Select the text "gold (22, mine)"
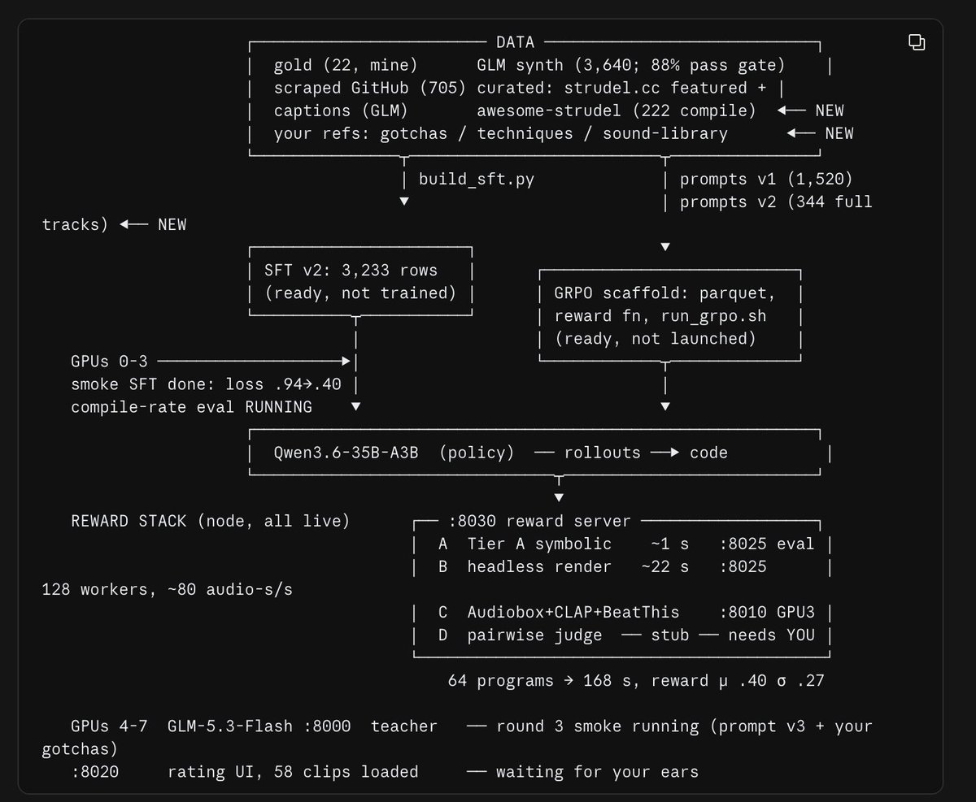Image resolution: width=976 pixels, height=802 pixels. pyautogui.click(x=346, y=65)
